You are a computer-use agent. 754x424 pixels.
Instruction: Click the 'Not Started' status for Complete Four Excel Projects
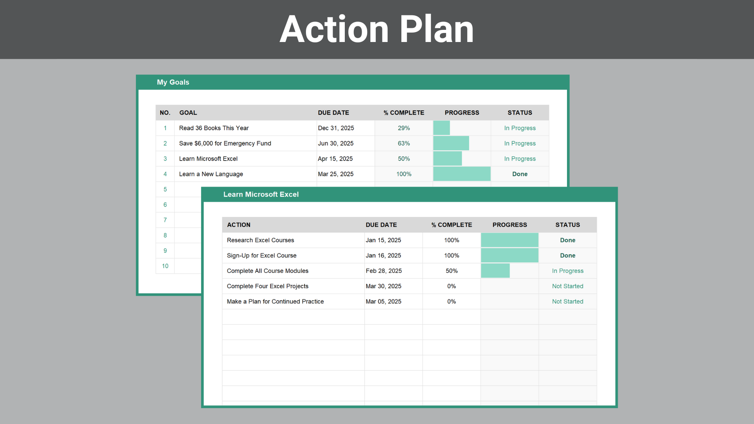click(x=567, y=286)
